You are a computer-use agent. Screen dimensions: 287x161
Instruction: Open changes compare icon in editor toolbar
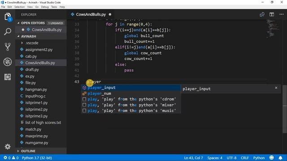pyautogui.click(x=262, y=14)
